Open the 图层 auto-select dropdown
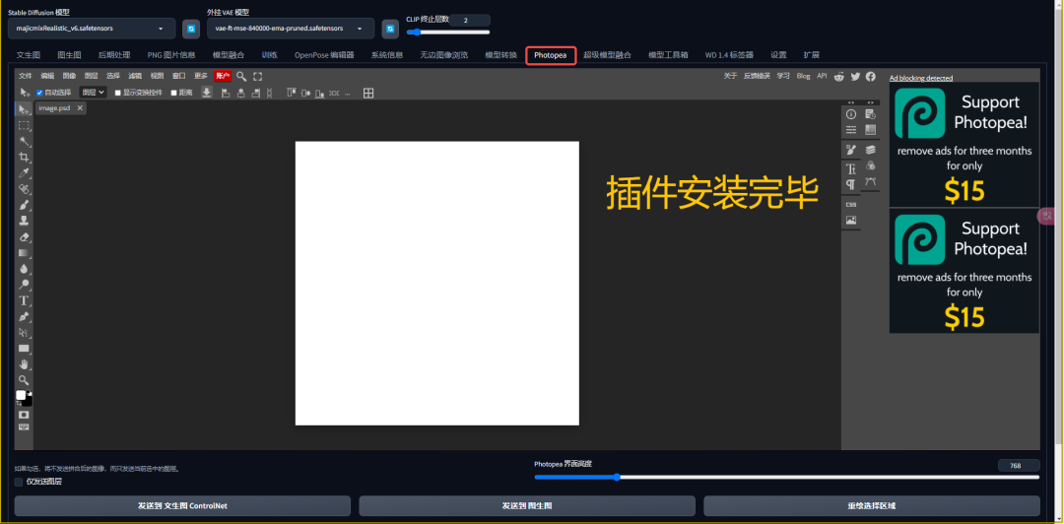1064x524 pixels. pyautogui.click(x=93, y=93)
